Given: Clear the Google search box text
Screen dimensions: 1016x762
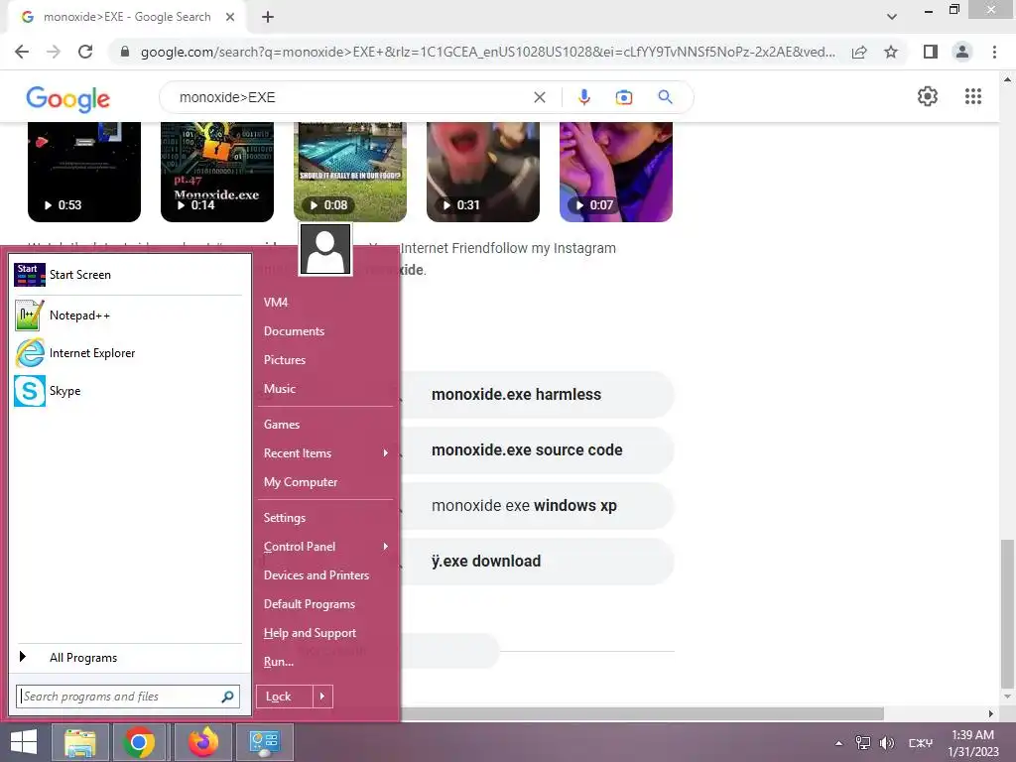Looking at the screenshot, I should (x=539, y=97).
